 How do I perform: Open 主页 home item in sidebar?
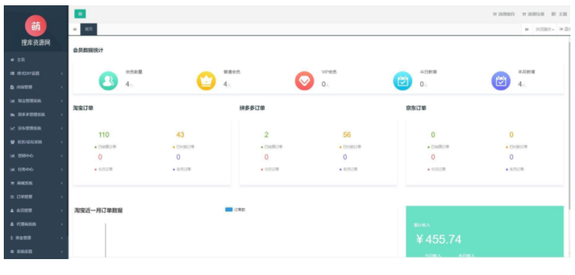(36, 59)
